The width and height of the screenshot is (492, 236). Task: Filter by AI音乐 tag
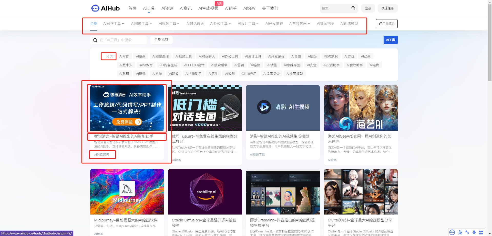pyautogui.click(x=313, y=56)
